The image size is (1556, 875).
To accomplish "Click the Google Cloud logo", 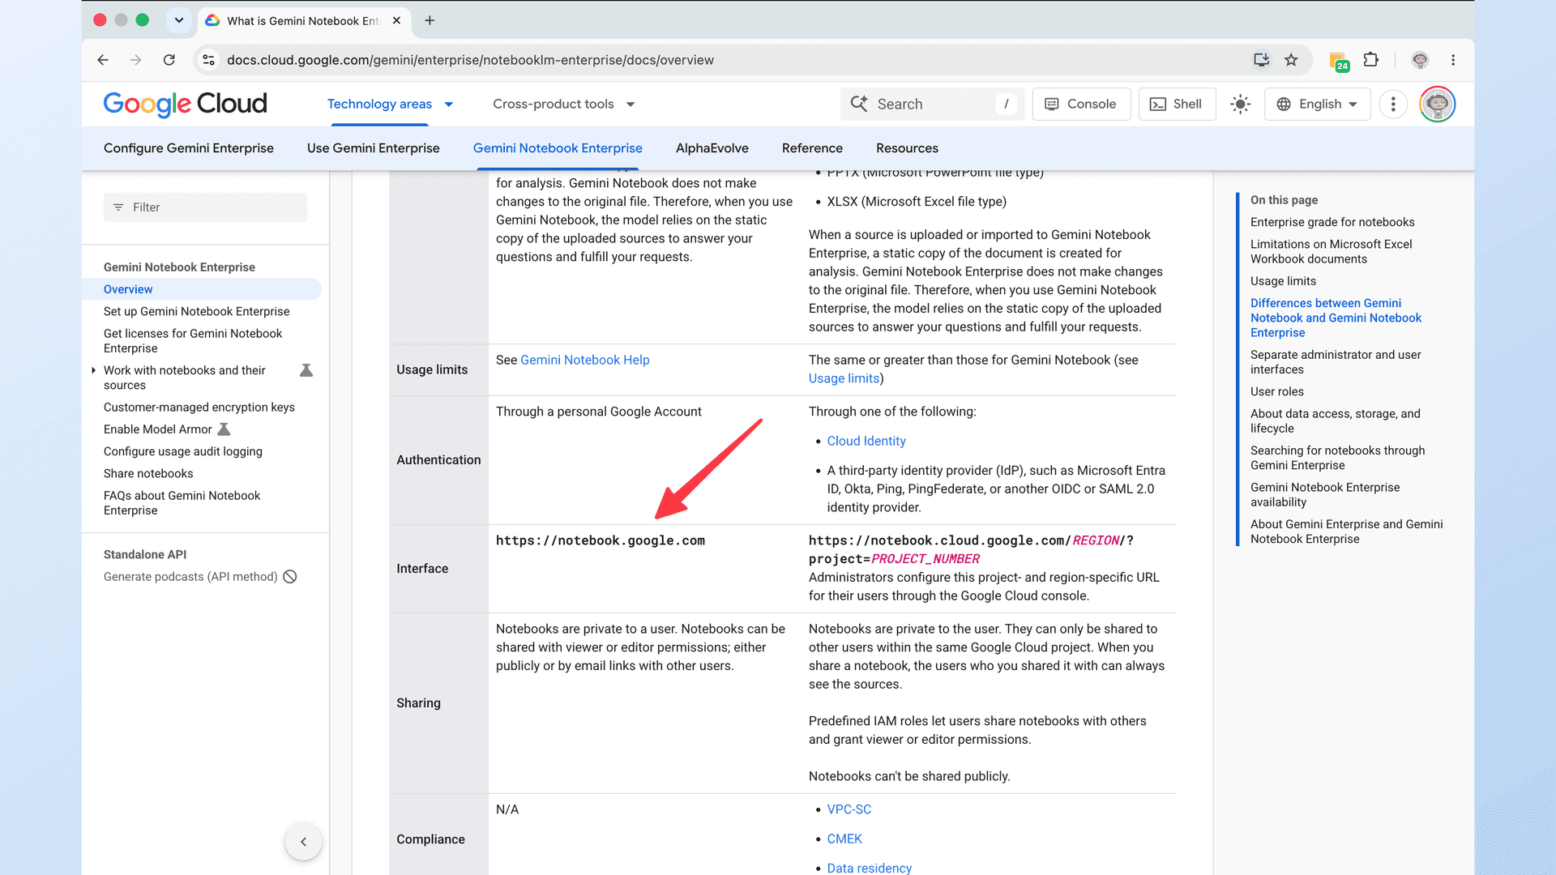I will click(x=185, y=104).
